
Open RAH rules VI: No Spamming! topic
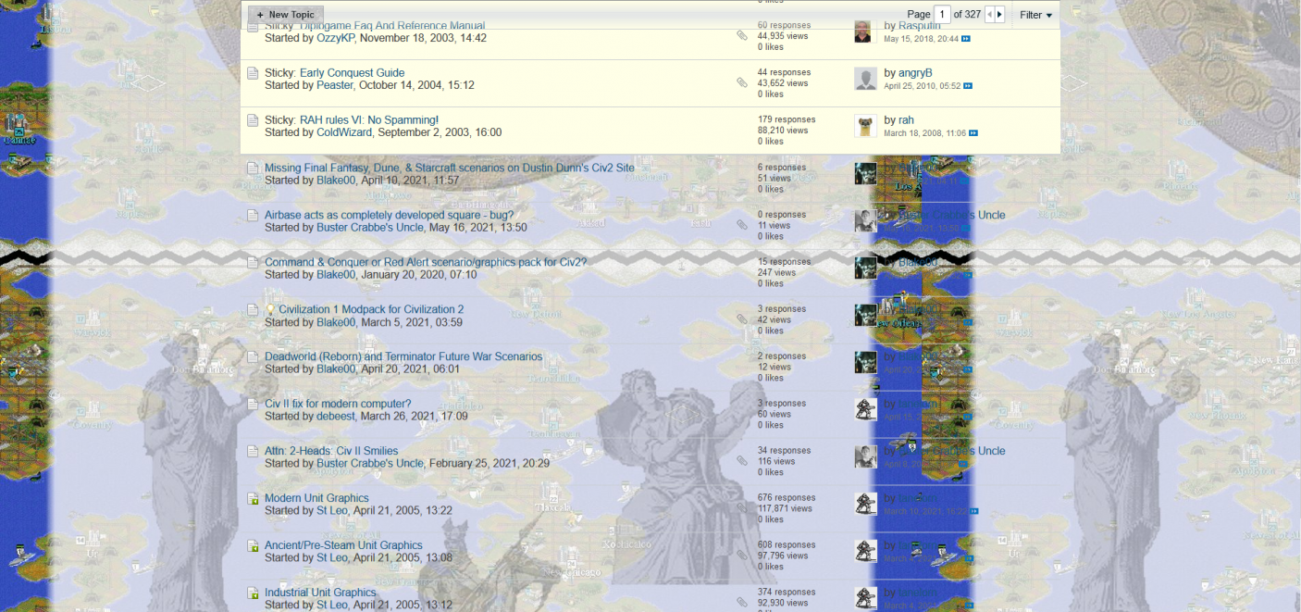(368, 120)
